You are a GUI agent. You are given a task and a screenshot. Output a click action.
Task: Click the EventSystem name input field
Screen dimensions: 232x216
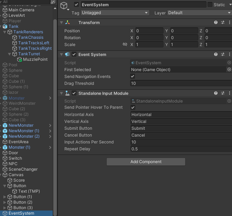click(144, 4)
